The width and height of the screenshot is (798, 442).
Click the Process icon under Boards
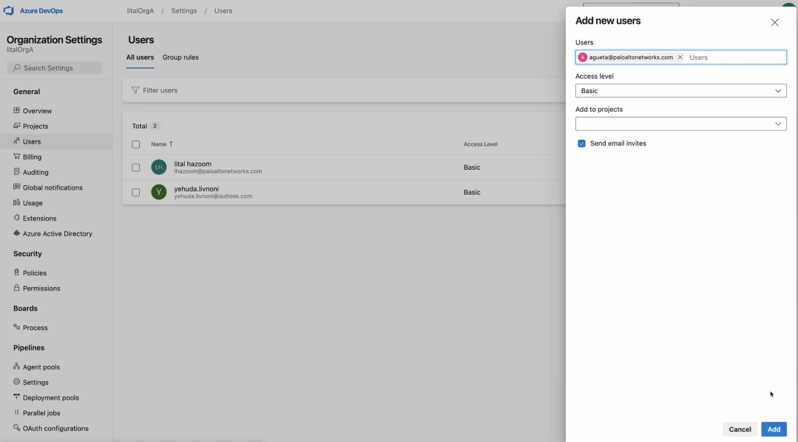point(16,327)
